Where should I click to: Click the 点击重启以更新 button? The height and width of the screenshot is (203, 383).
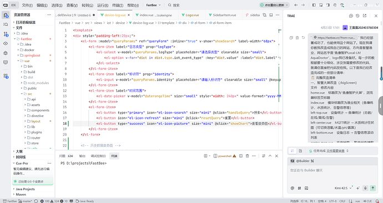click(x=274, y=5)
